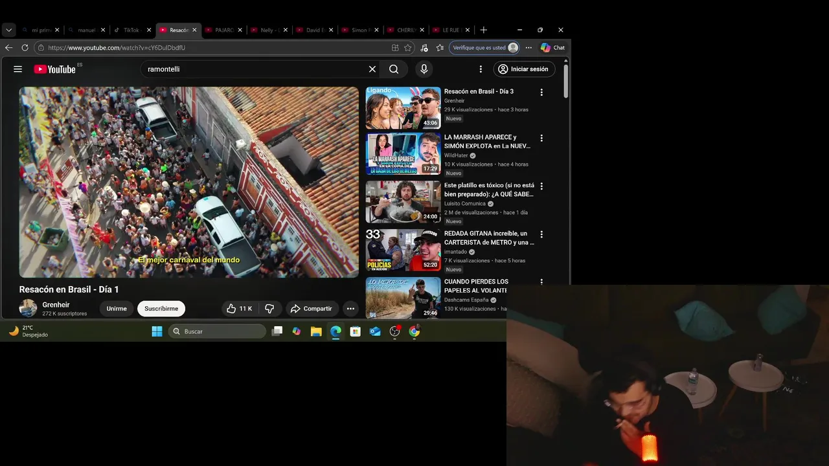829x466 pixels.
Task: Open options for Resacón en Brasil Día 3
Action: click(541, 93)
